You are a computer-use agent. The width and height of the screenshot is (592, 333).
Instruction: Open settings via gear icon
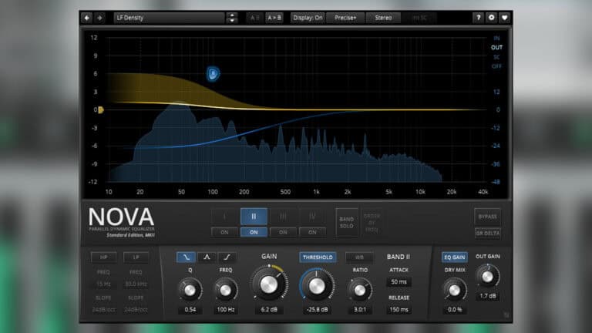tap(491, 18)
